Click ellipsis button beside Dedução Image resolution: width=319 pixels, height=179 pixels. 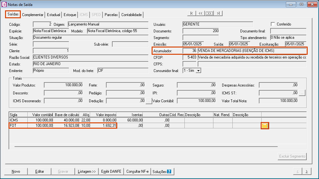149,101
